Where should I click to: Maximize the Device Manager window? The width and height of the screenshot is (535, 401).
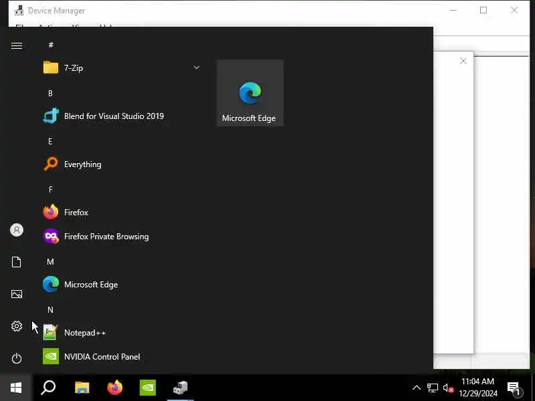pos(484,10)
